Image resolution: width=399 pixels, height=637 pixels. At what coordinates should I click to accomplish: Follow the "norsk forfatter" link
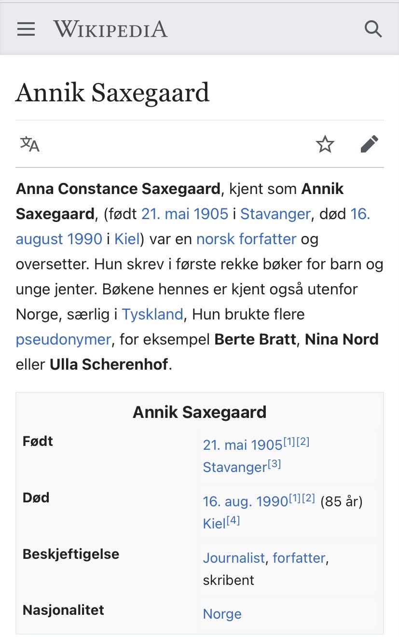[246, 239]
